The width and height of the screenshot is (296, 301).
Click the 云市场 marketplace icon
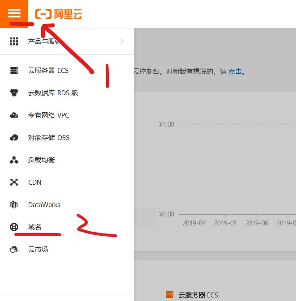point(14,250)
